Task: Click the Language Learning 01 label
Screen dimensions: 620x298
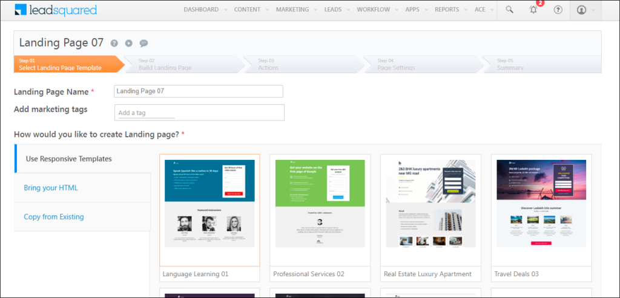Action: (196, 274)
